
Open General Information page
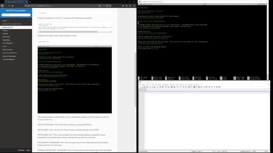[x=9, y=56]
